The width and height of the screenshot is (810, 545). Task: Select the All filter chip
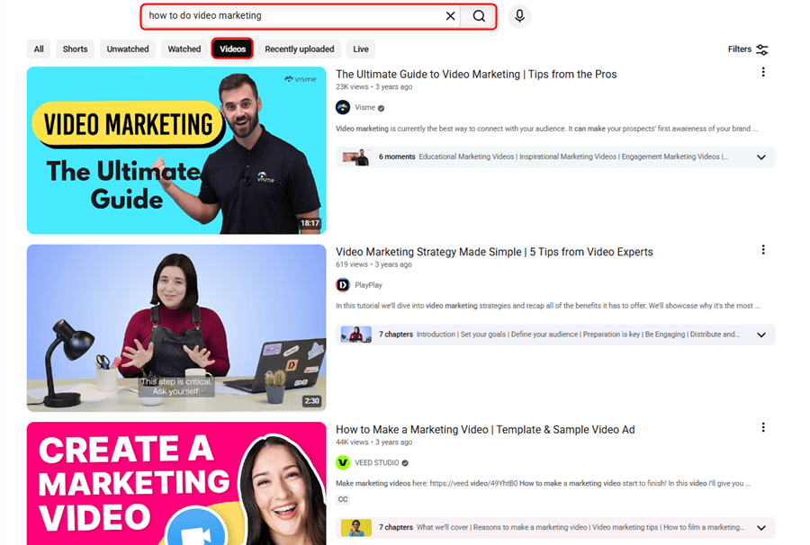(39, 49)
